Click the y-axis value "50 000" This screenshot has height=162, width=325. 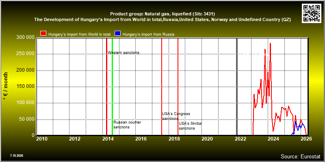[x=26, y=119]
